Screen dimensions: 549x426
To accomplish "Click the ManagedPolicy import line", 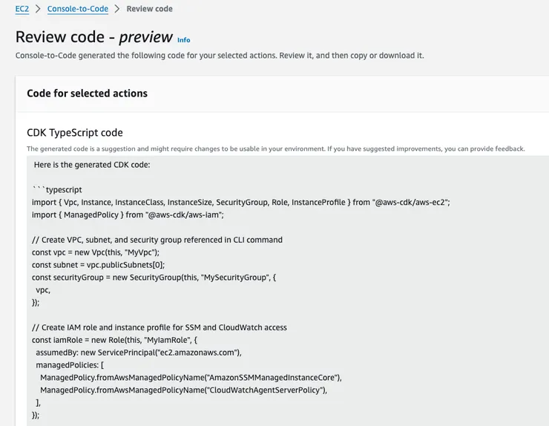I will click(128, 214).
